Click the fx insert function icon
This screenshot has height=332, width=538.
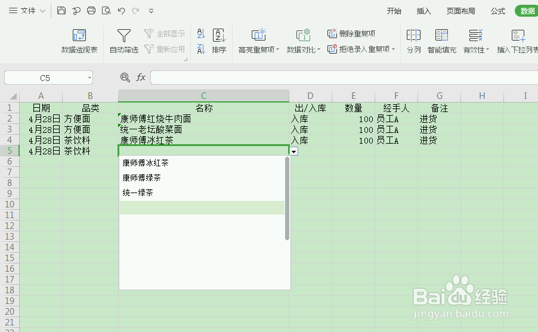(x=141, y=77)
